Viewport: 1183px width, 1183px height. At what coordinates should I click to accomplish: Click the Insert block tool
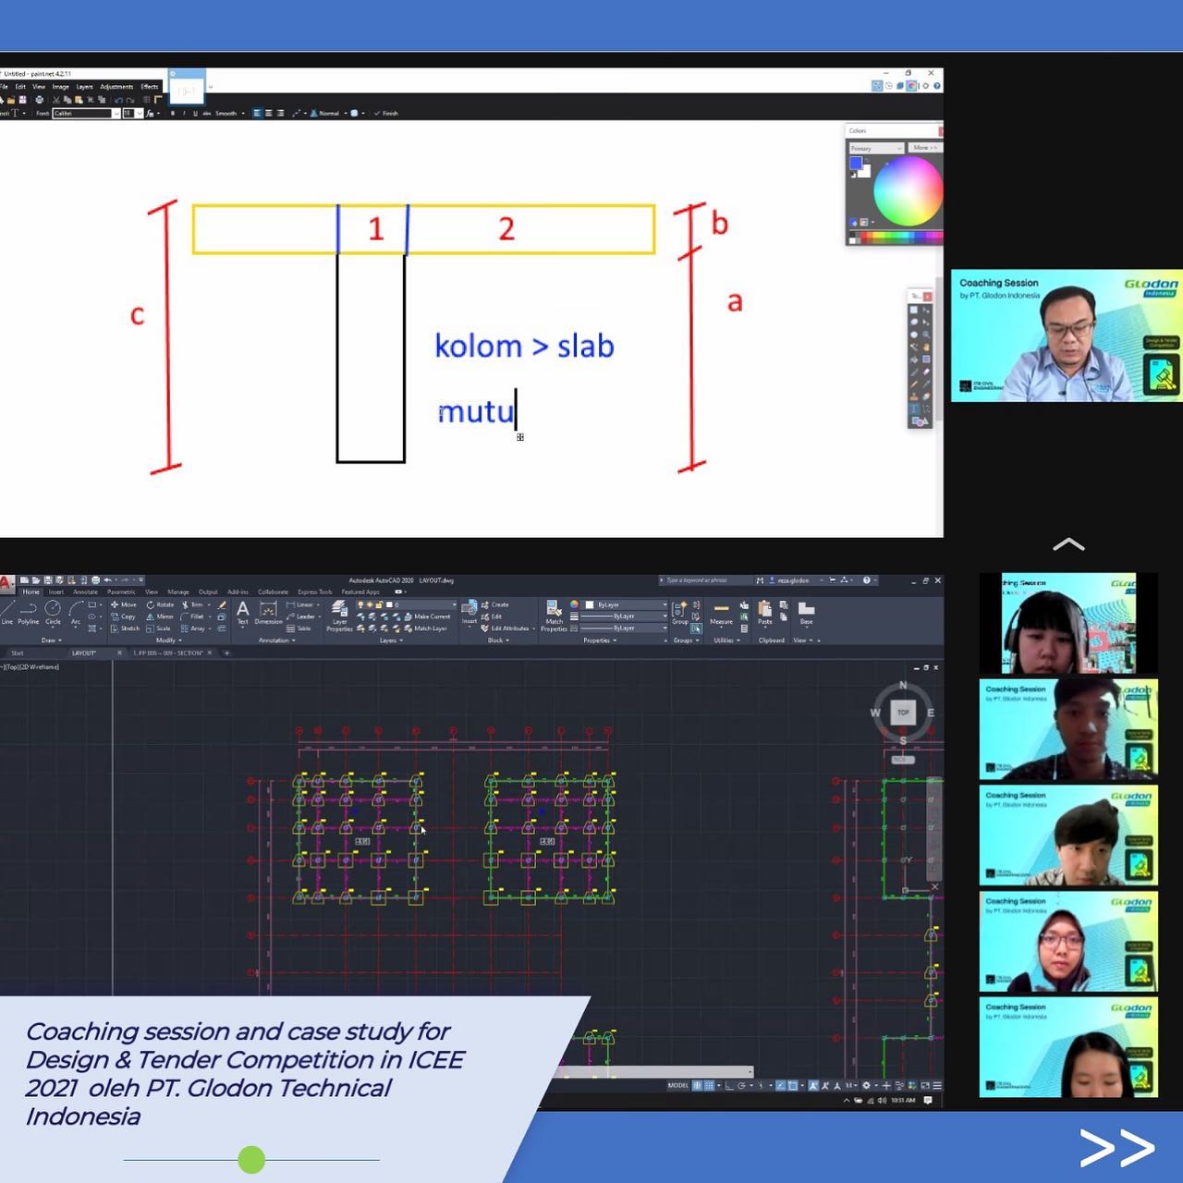pos(470,612)
